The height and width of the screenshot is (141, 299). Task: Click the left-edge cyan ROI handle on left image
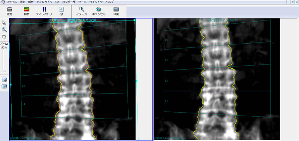pyautogui.click(x=11, y=84)
